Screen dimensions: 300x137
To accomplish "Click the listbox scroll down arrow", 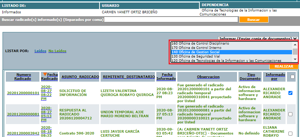I will click(295, 59).
